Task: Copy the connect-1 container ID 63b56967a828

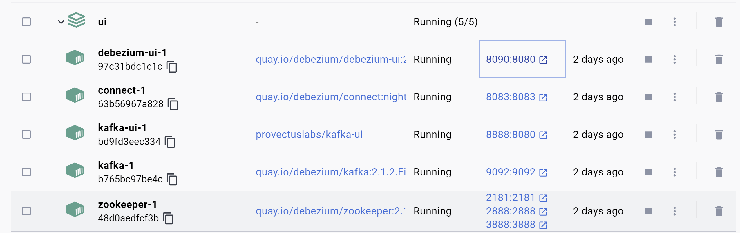Action: click(x=173, y=104)
